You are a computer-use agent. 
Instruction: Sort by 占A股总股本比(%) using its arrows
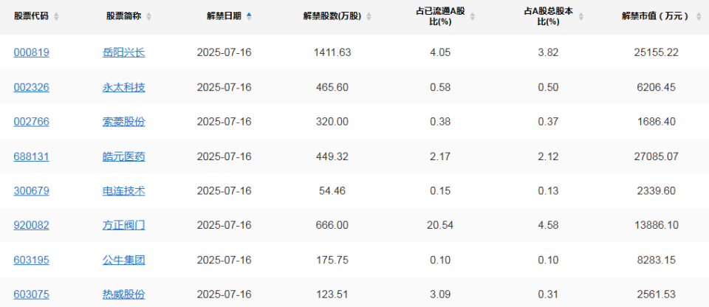(581, 16)
